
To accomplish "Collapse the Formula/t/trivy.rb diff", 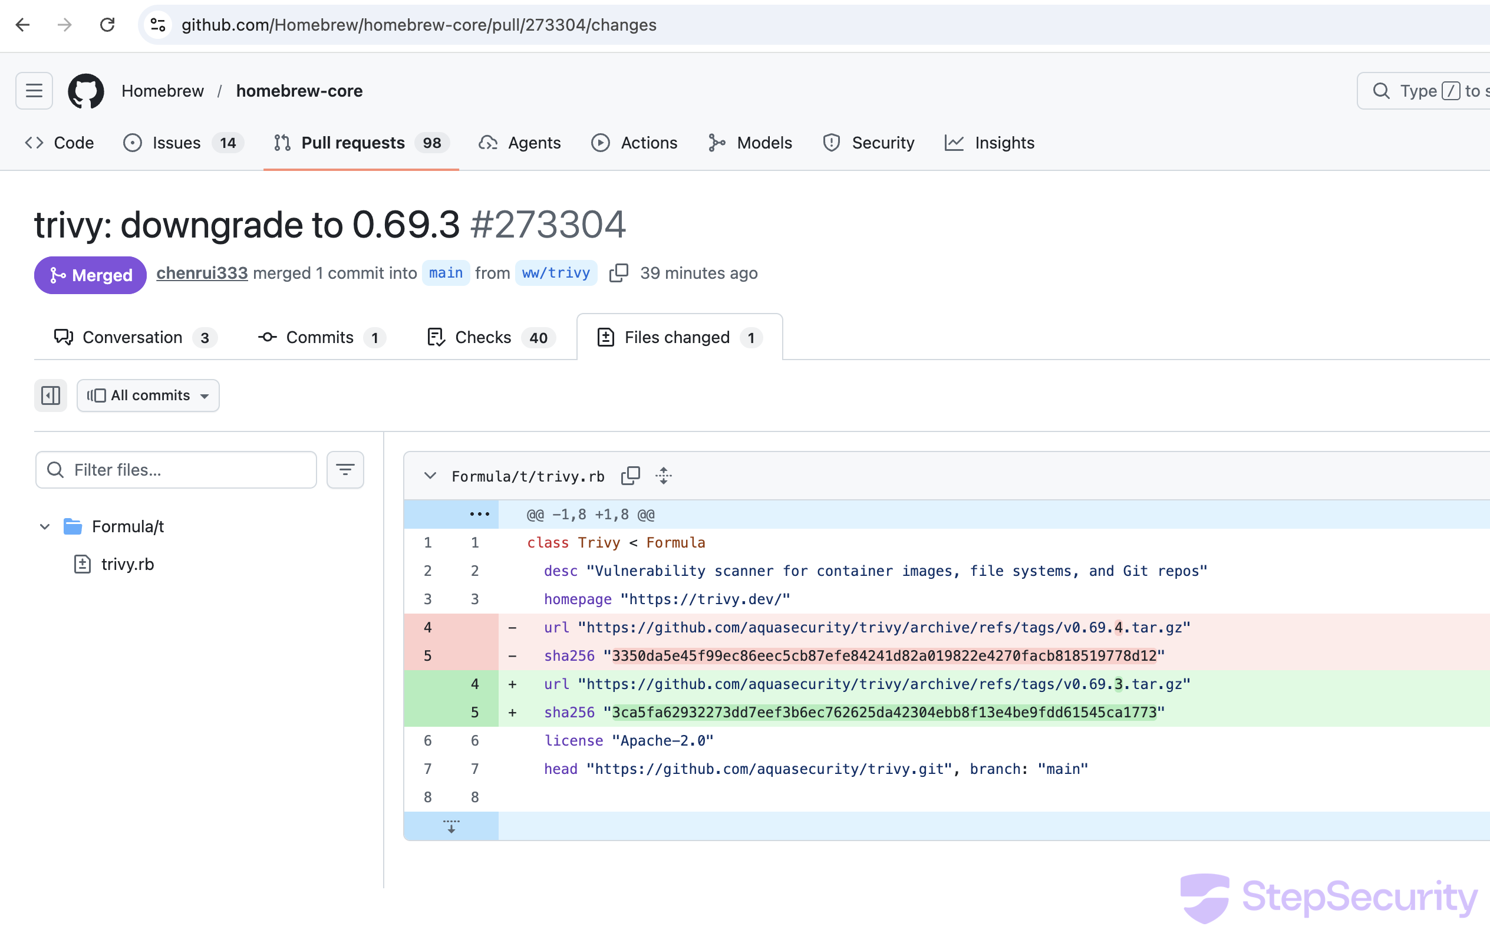I will coord(430,476).
